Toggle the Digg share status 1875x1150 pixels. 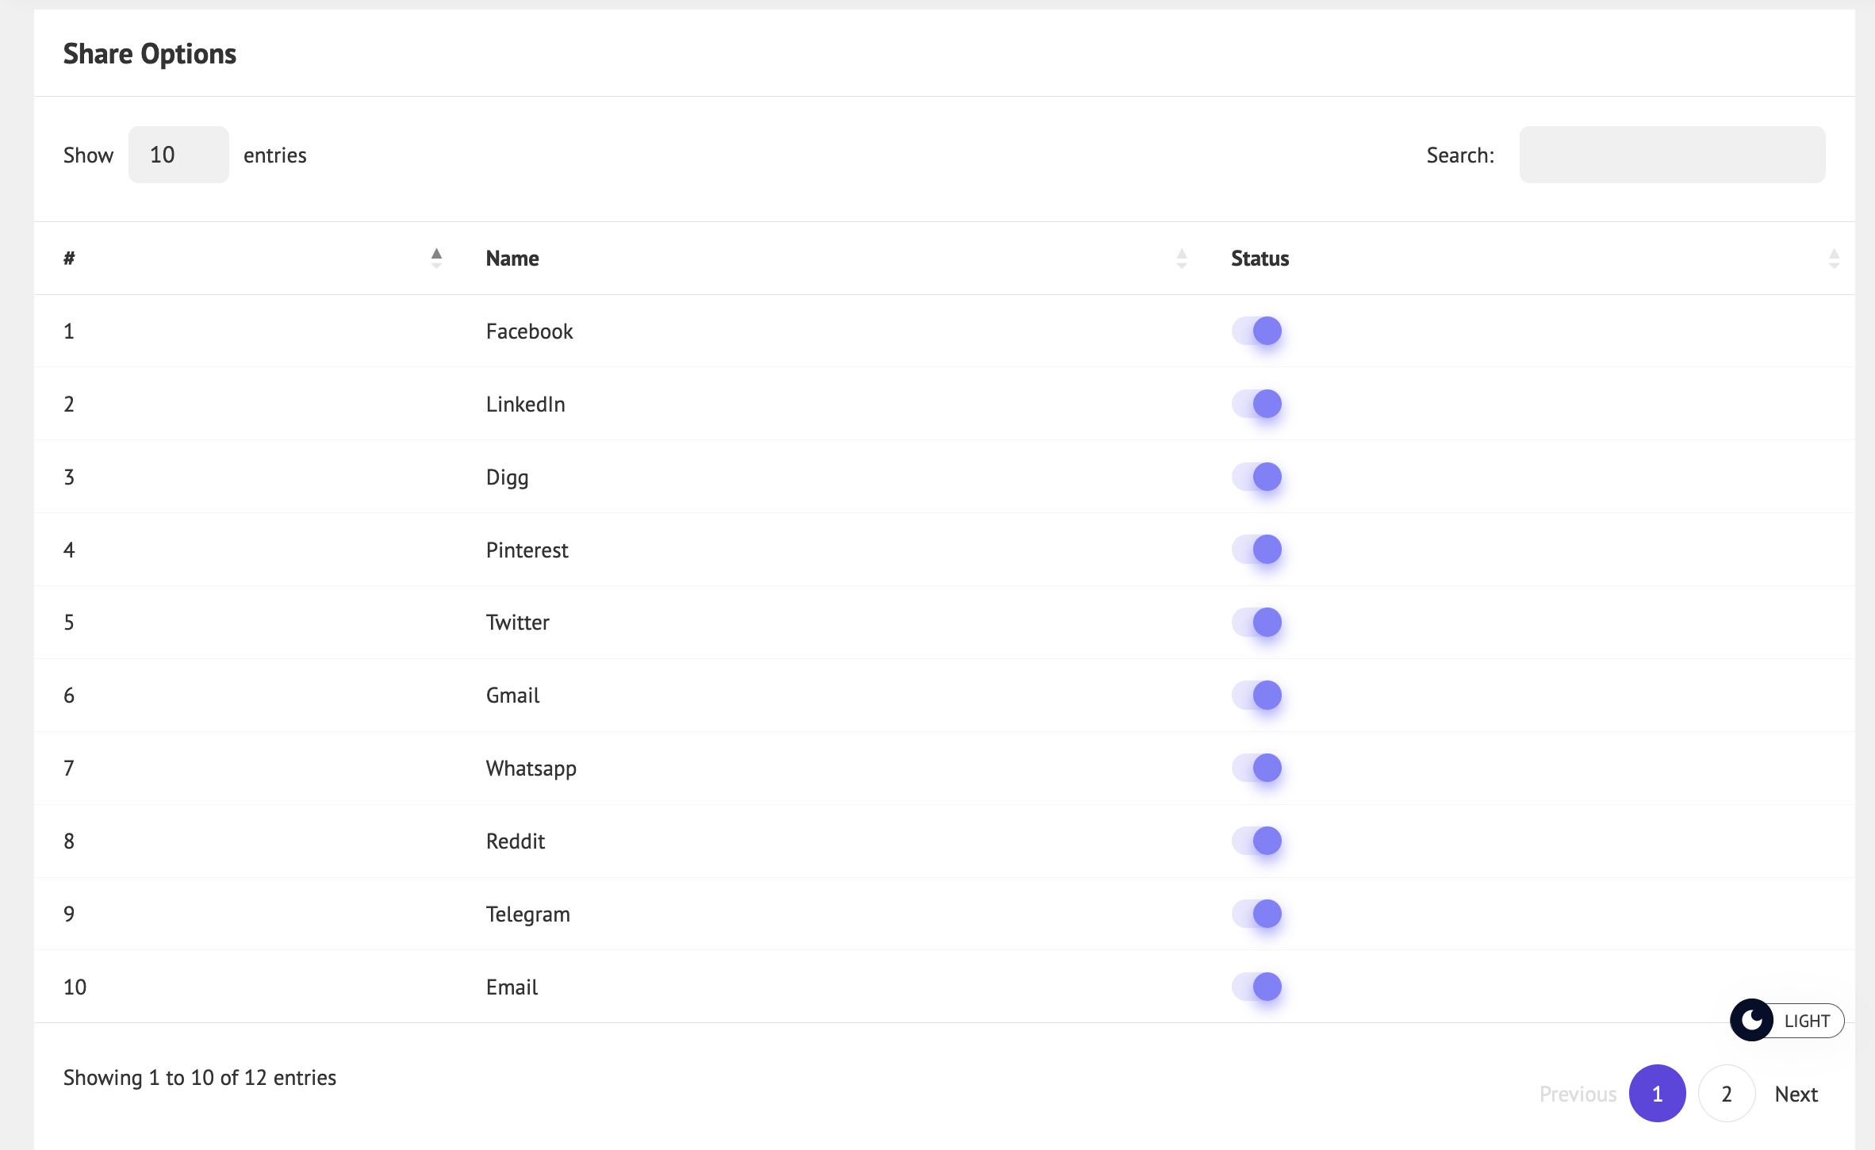[1257, 477]
